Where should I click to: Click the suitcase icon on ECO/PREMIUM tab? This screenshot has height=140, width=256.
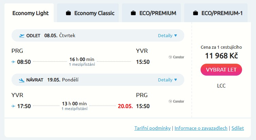pyautogui.click(x=133, y=13)
